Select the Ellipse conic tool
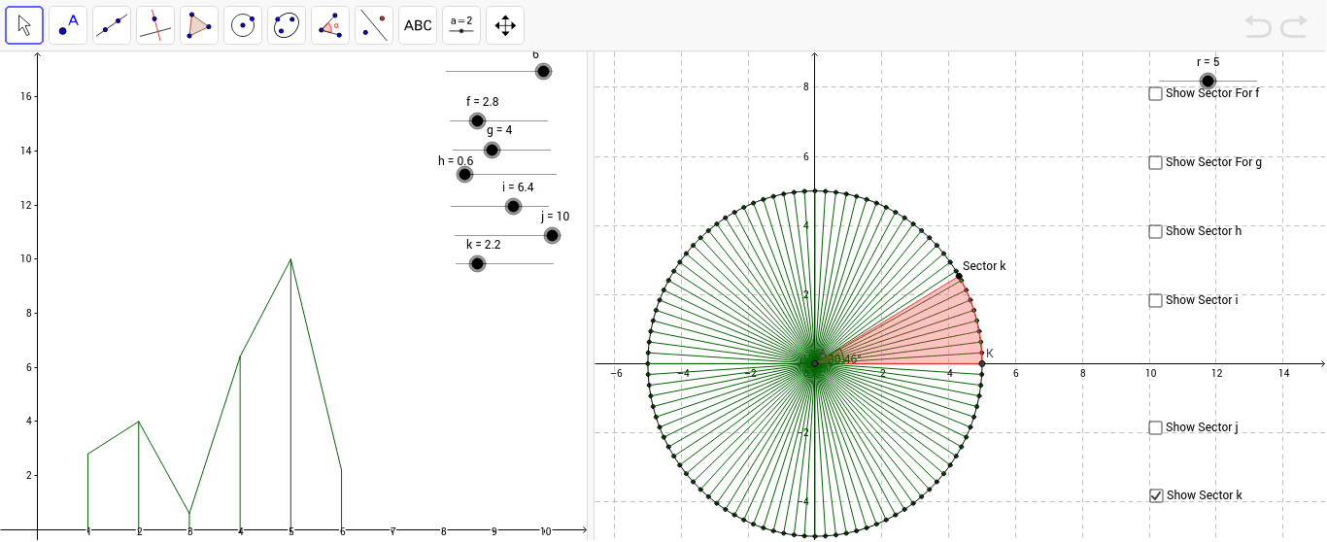 (287, 25)
